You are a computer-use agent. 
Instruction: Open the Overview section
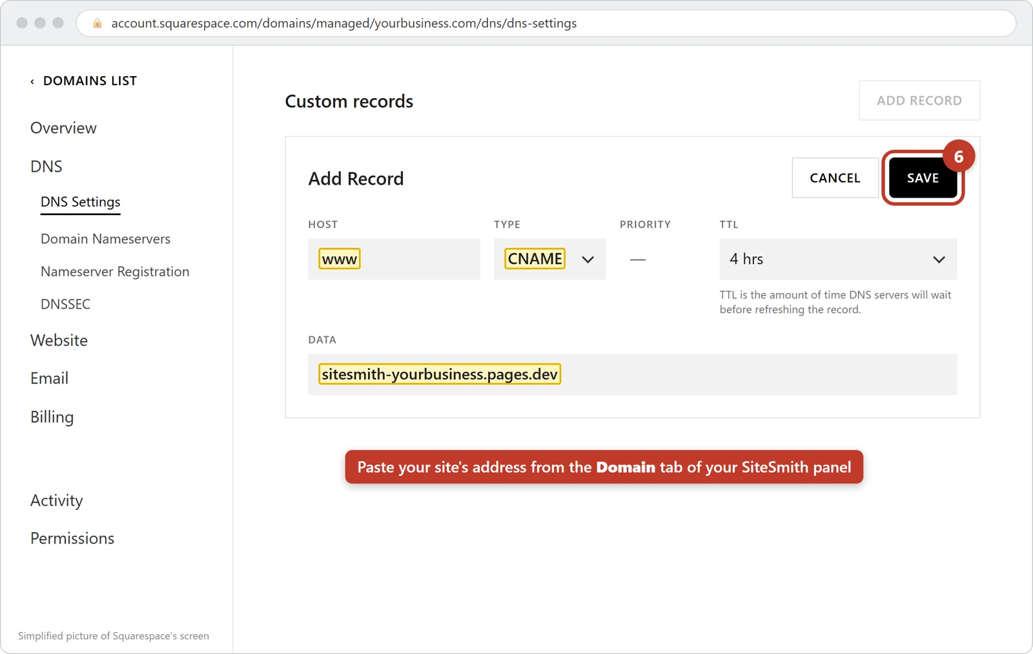click(63, 128)
